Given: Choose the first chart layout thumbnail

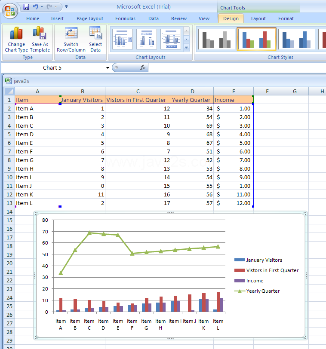Looking at the screenshot, I should pyautogui.click(x=123, y=39).
